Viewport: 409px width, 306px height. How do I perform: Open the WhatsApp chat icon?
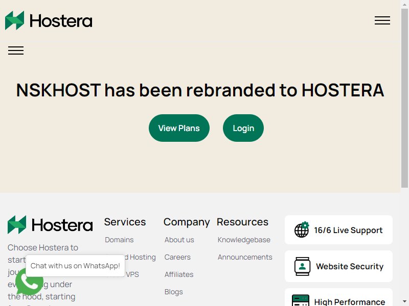[x=29, y=282]
